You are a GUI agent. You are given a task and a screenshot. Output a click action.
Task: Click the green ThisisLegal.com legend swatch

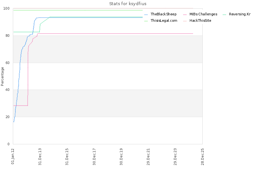[146, 21]
